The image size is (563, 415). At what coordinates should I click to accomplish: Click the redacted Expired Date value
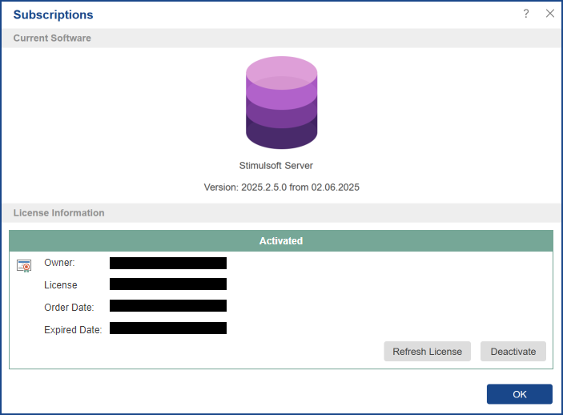168,328
